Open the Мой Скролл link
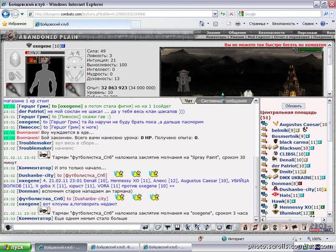This screenshot has width=336, height=252. (259, 37)
